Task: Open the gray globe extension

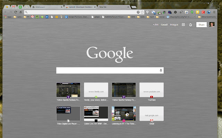Action: [148, 12]
